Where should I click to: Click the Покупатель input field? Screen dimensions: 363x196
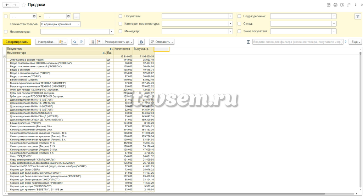(x=195, y=16)
